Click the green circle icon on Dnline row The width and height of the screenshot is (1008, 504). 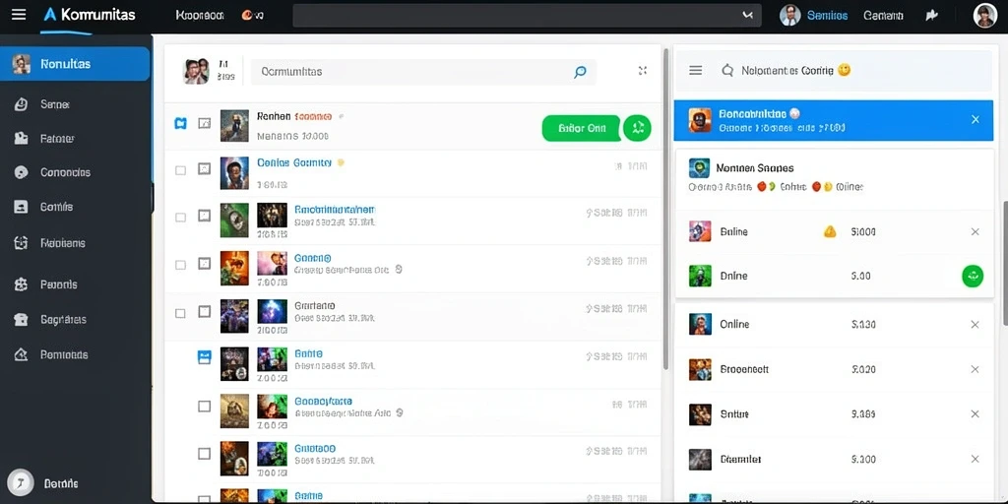tap(972, 276)
